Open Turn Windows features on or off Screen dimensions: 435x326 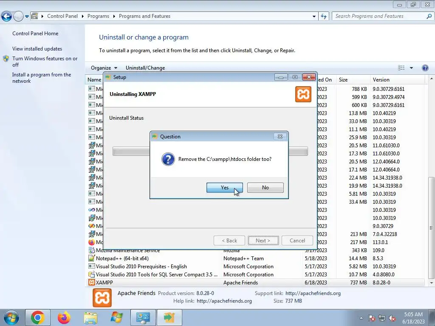point(45,62)
